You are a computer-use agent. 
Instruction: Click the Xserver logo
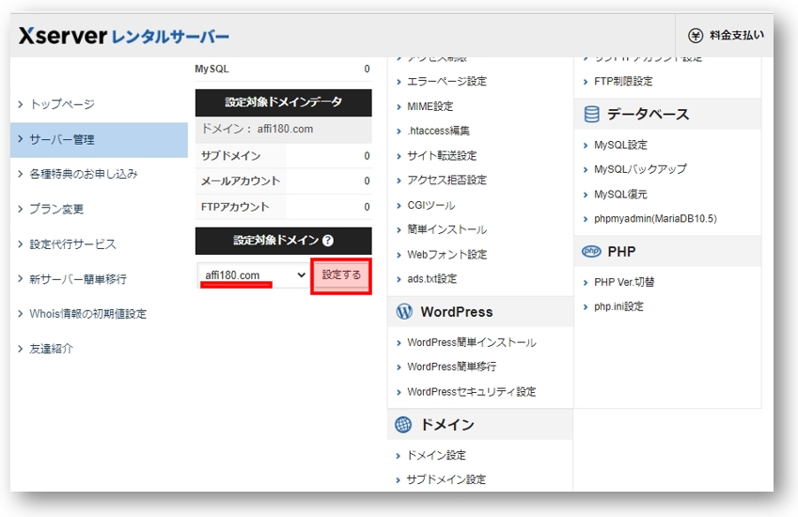[124, 36]
